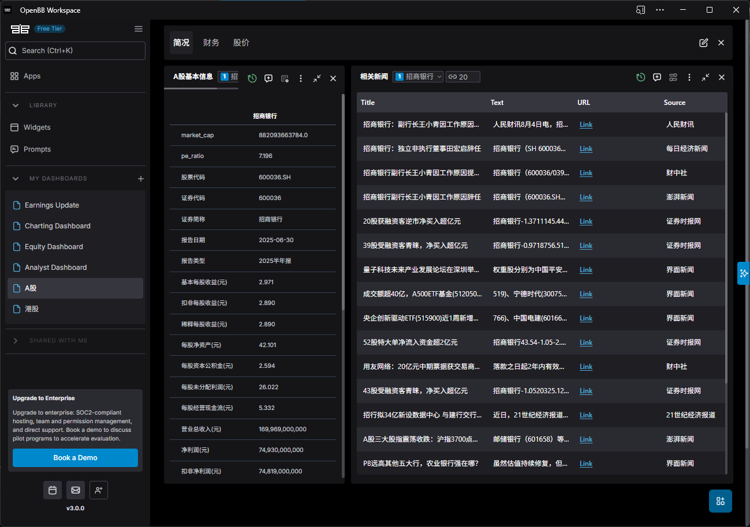The width and height of the screenshot is (750, 527).
Task: Switch to the 财务 tab
Action: [x=211, y=42]
